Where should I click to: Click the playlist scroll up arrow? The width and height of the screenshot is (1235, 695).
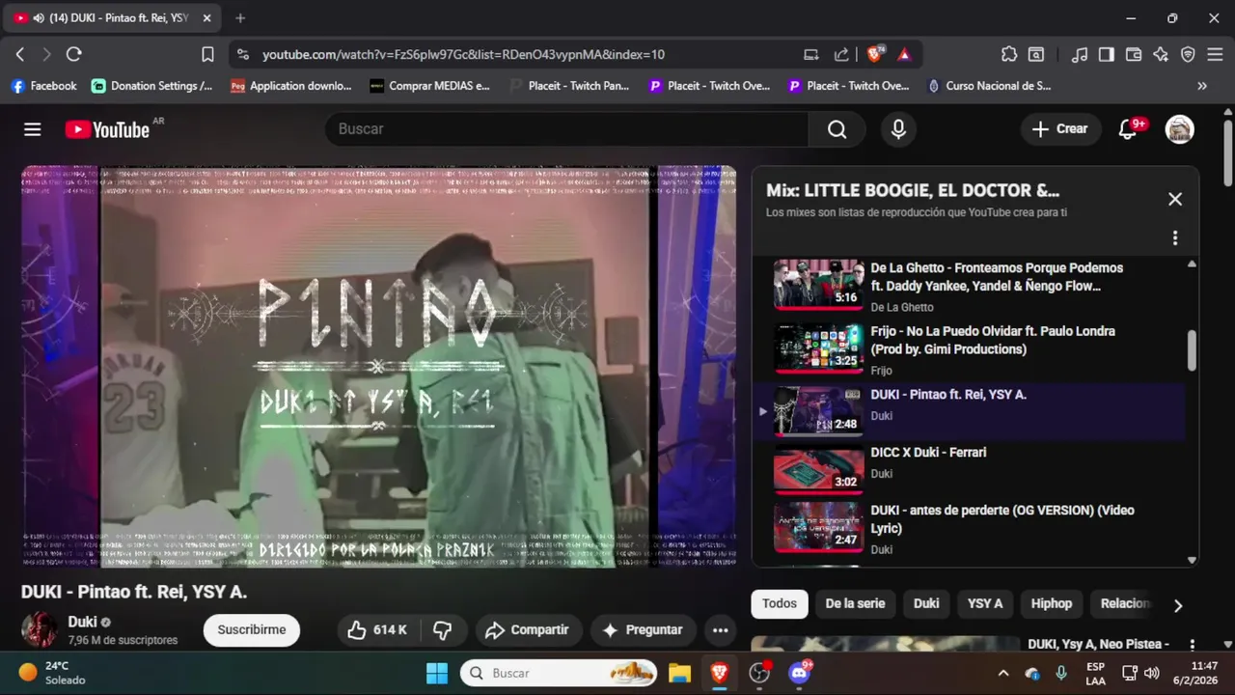coord(1192,264)
